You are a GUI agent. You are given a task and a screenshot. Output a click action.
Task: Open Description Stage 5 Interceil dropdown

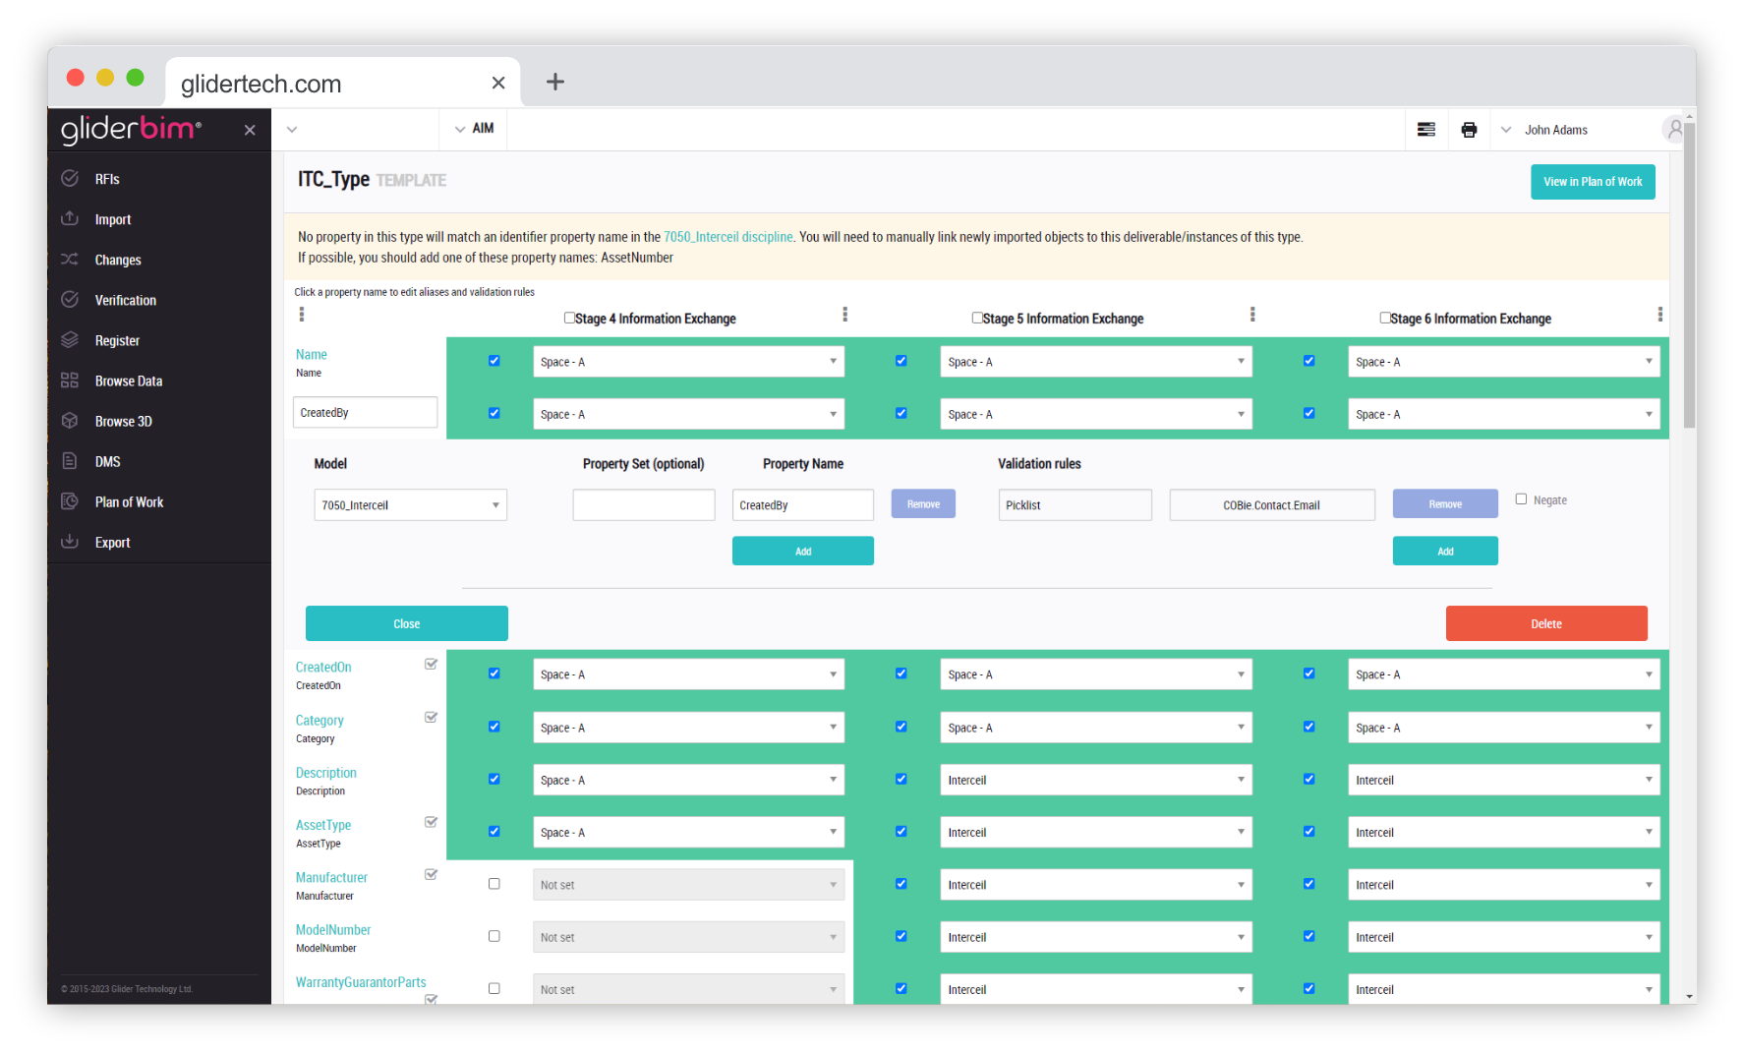click(1095, 781)
